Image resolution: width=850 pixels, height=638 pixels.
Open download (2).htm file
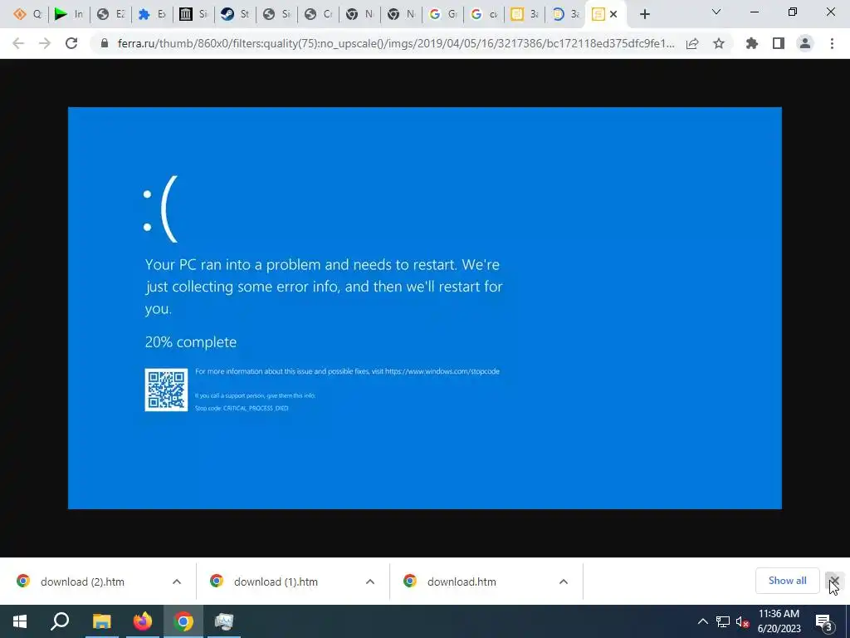[82, 582]
